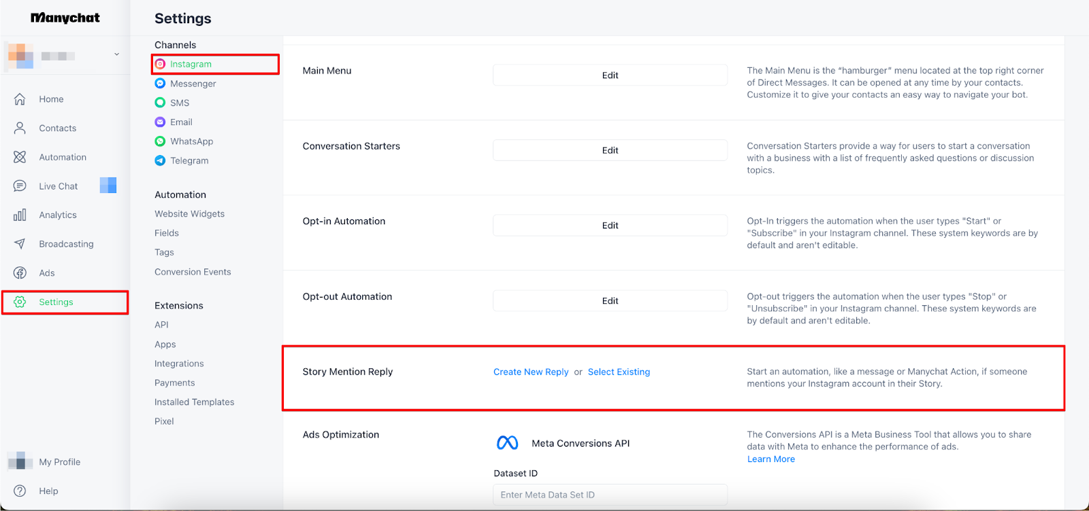Click the Channels section heading
The width and height of the screenshot is (1089, 511).
pos(176,45)
